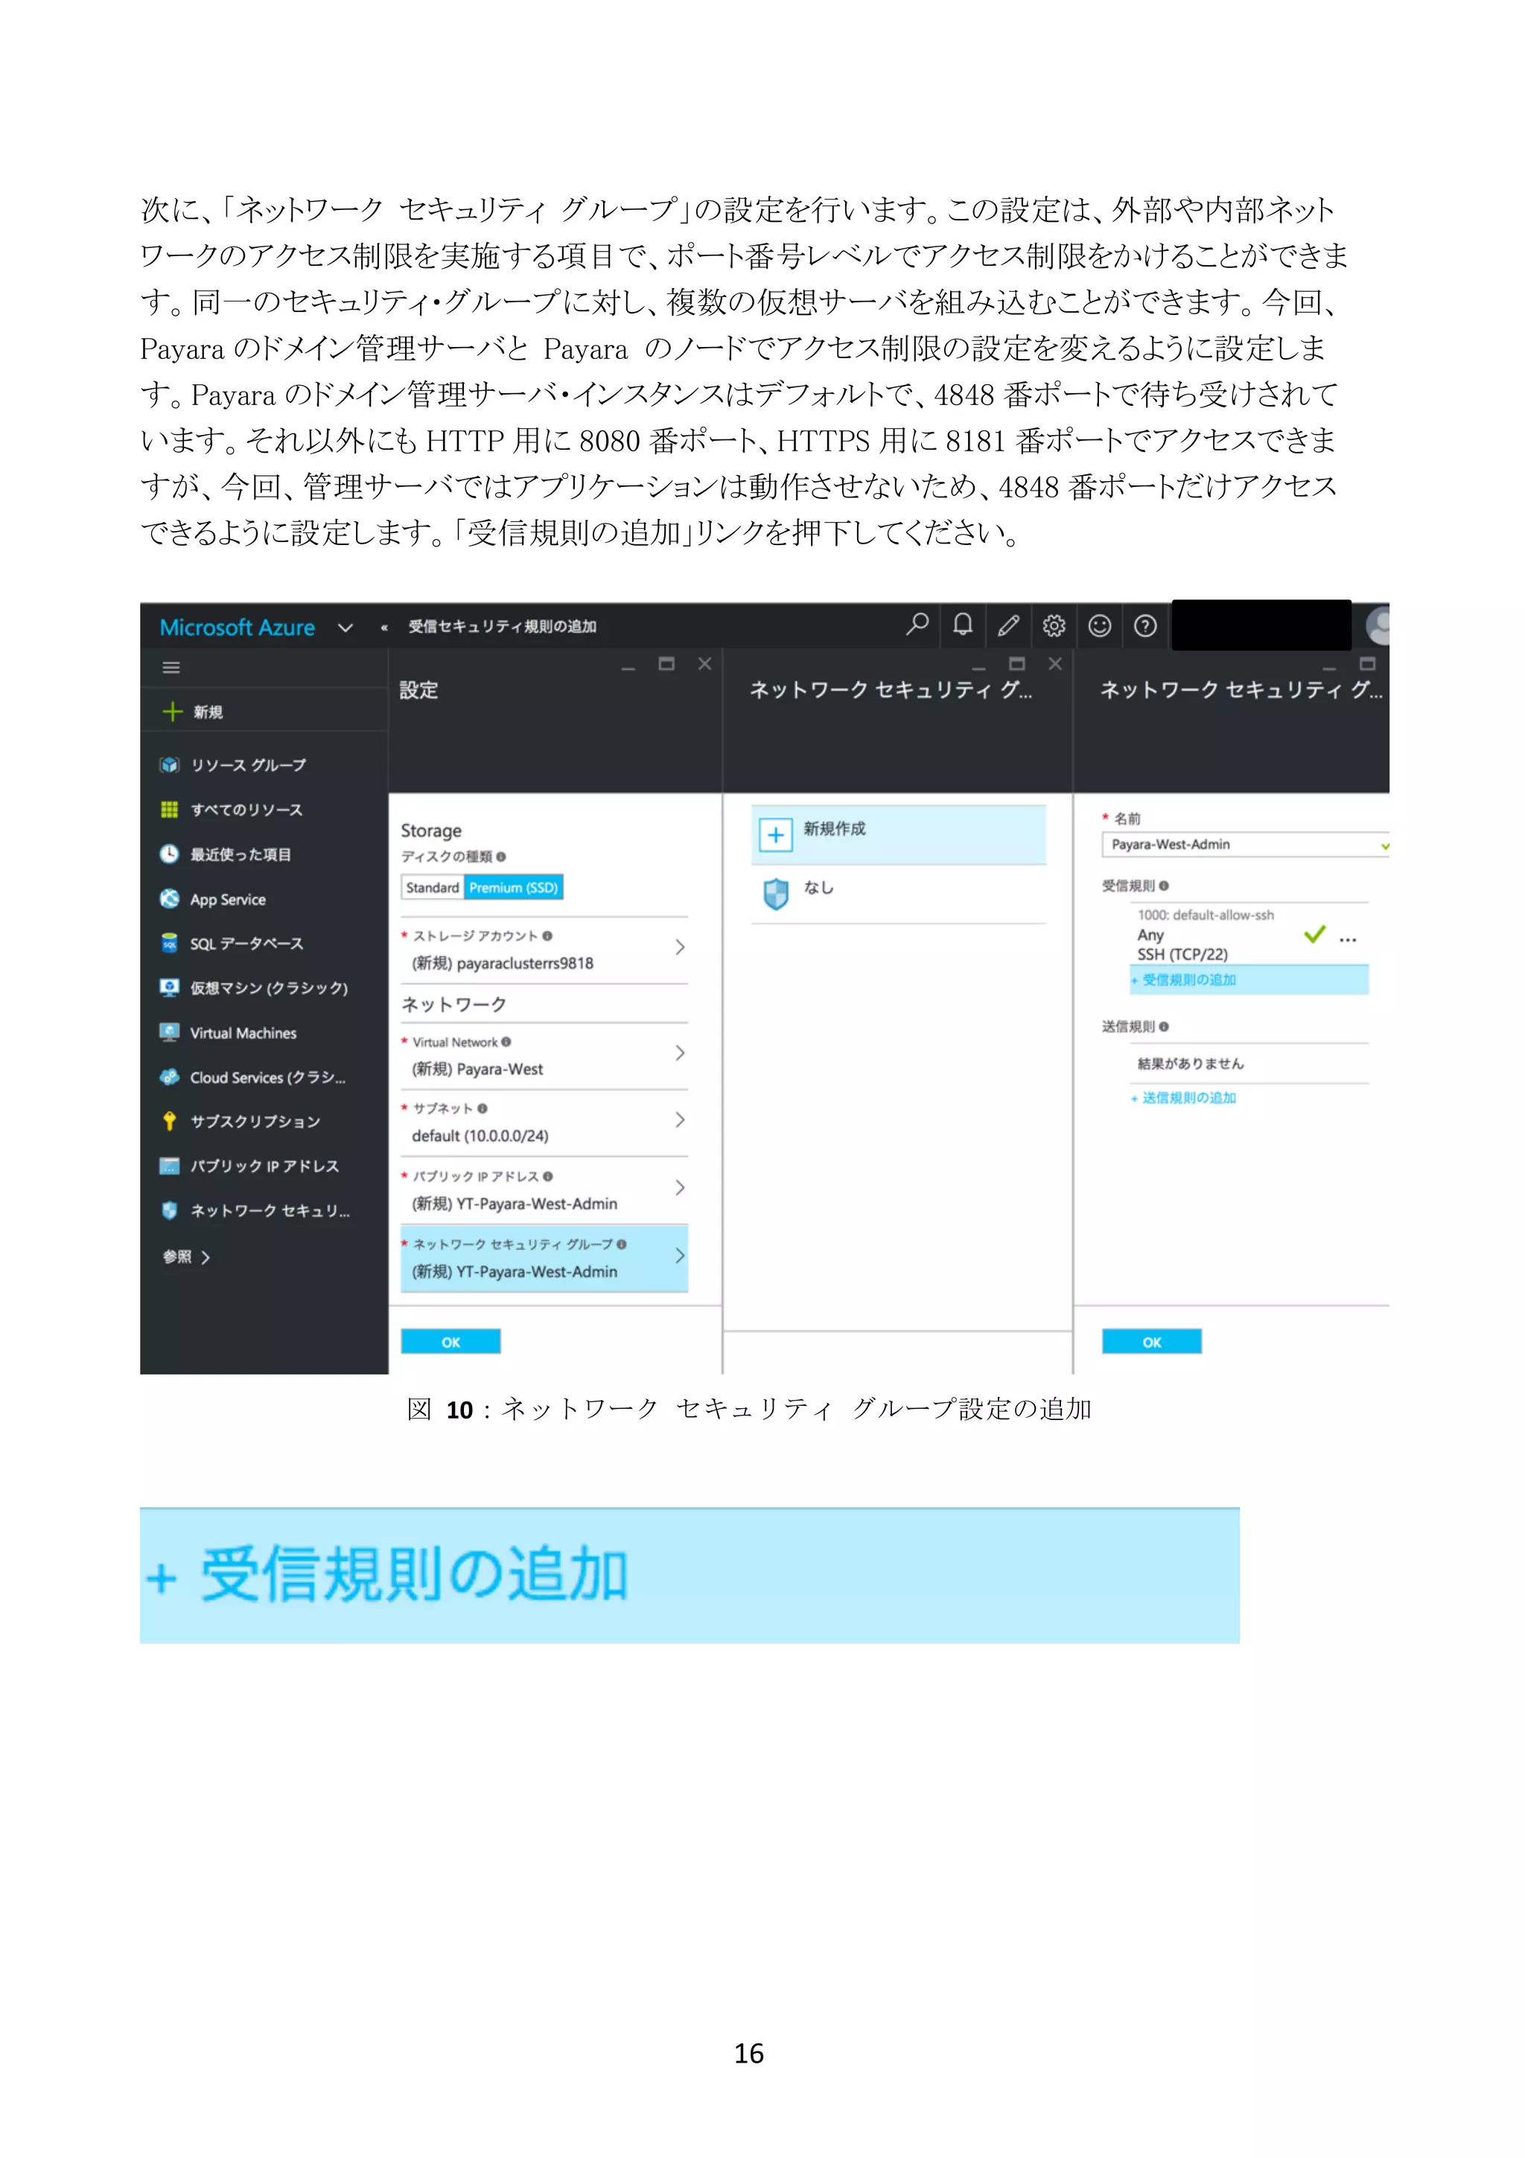
Task: Expand the パブリック IP アドレス setting chevron
Action: click(679, 1187)
